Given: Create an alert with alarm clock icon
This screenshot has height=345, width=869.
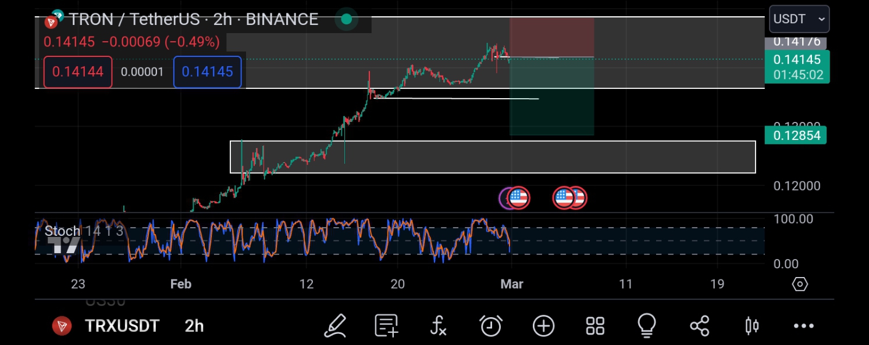Looking at the screenshot, I should 491,325.
